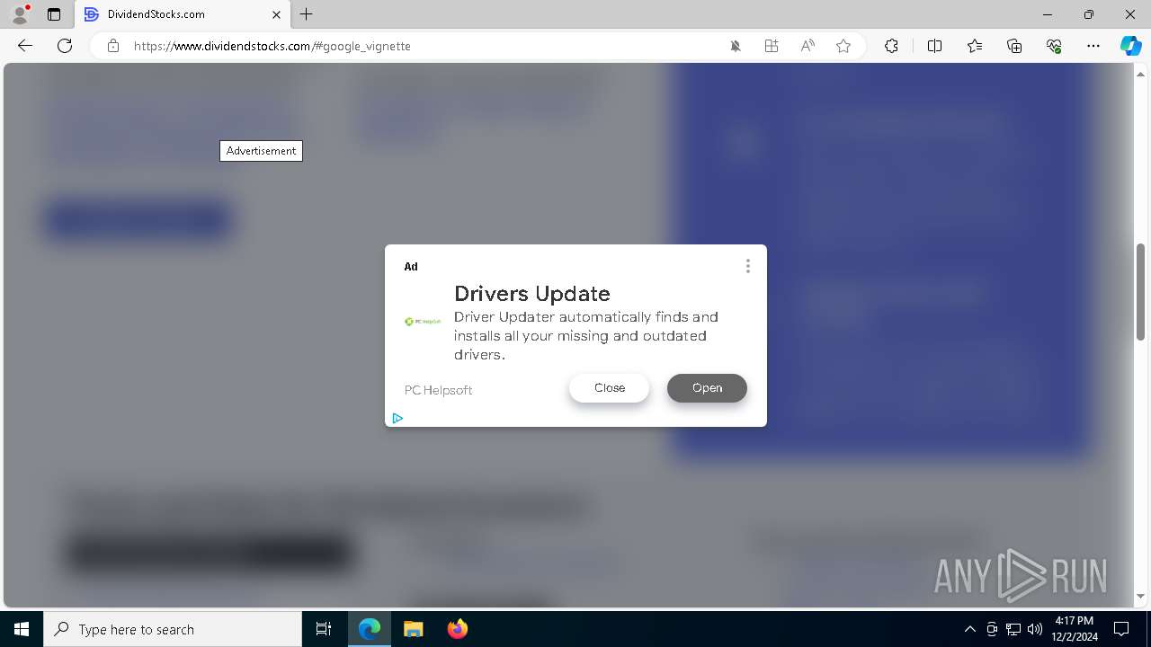Click the browser Back arrow

[x=25, y=46]
